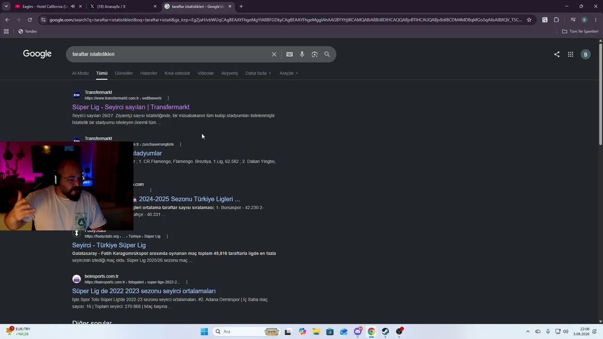Open Steam from the taskbar
Viewport: 603px width, 339px height.
[385, 331]
